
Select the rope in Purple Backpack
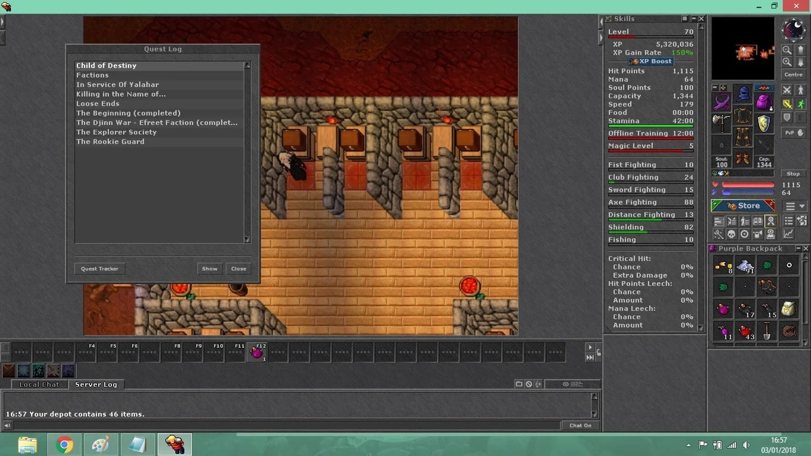point(789,331)
